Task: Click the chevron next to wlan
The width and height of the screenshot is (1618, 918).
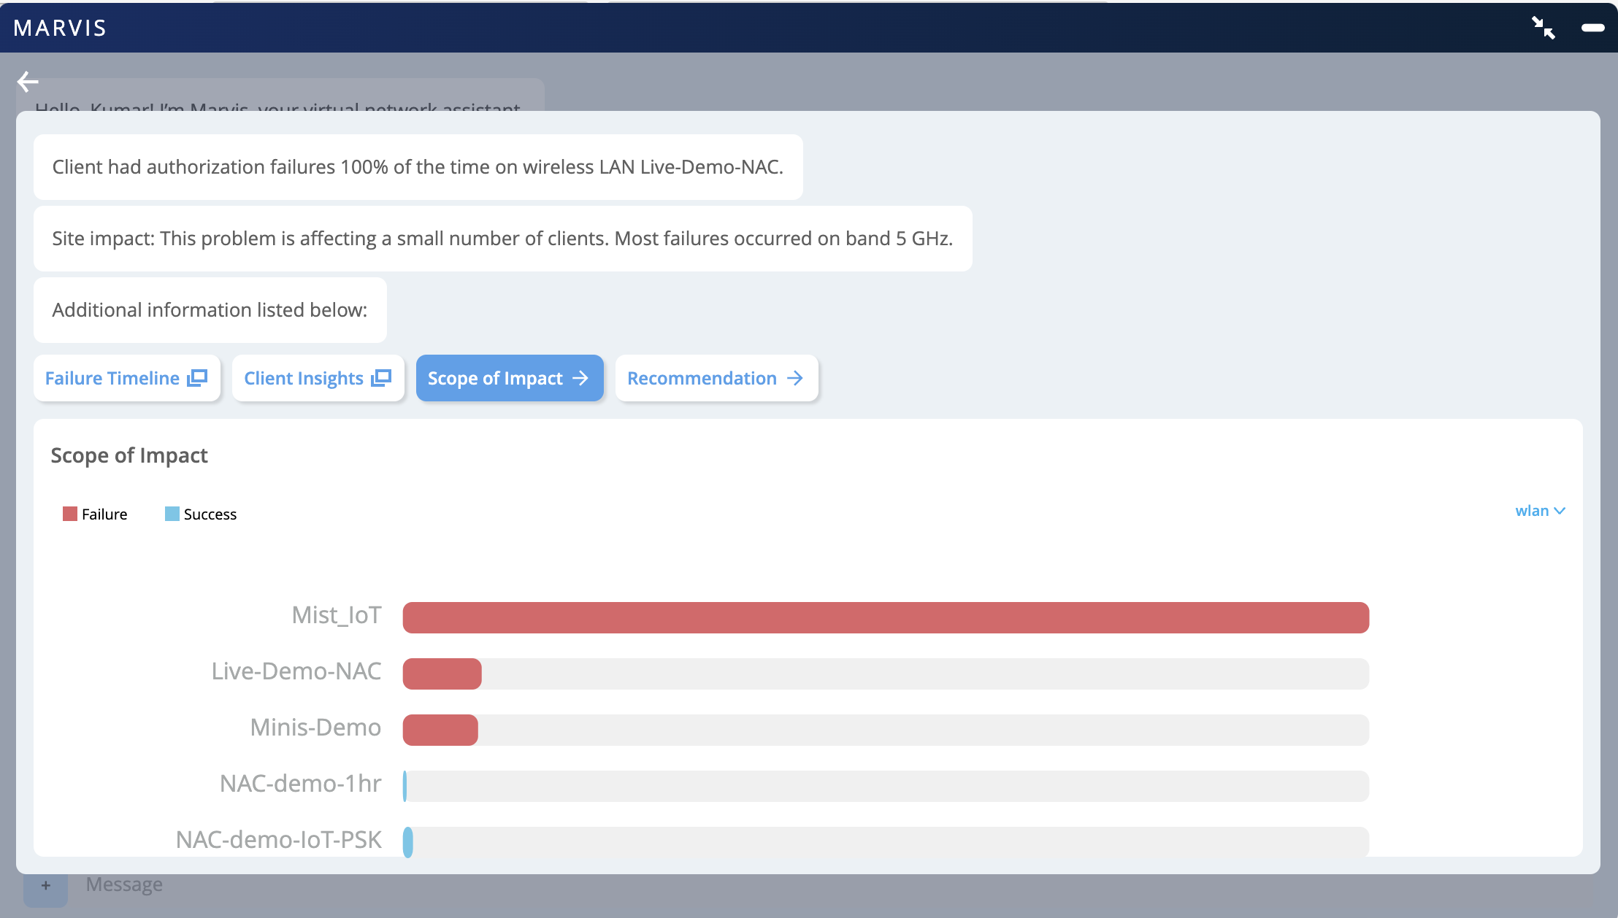Action: pos(1560,511)
